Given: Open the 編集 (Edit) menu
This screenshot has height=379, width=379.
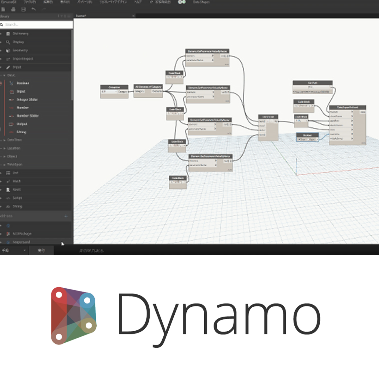Looking at the screenshot, I should tap(48, 2).
